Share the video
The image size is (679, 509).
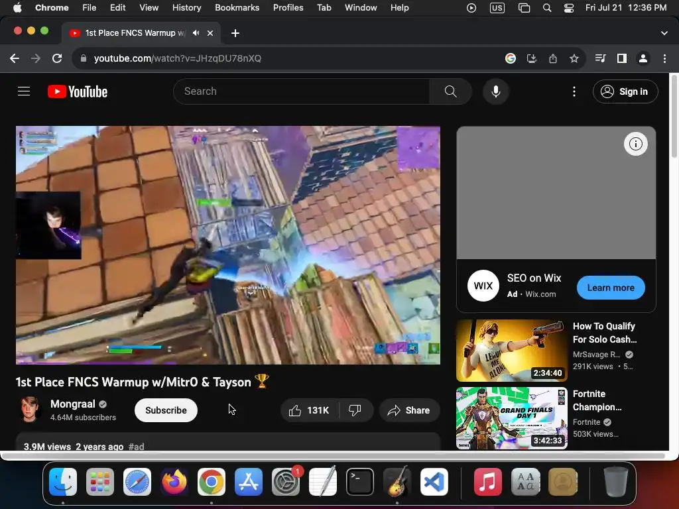(x=409, y=410)
